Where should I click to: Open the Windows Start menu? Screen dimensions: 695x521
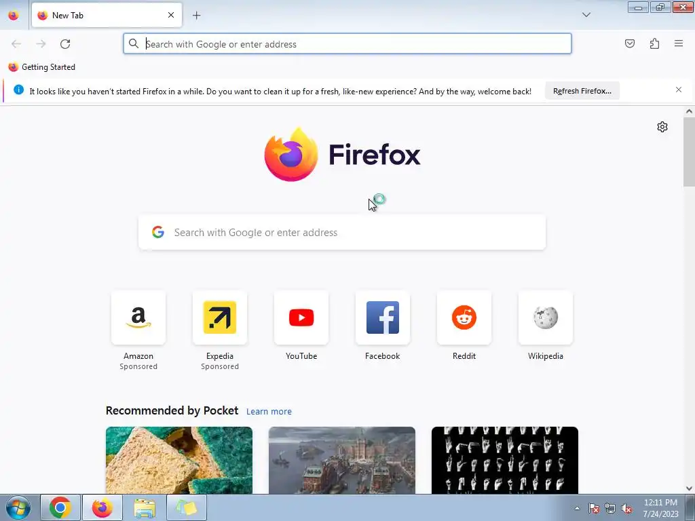point(18,507)
